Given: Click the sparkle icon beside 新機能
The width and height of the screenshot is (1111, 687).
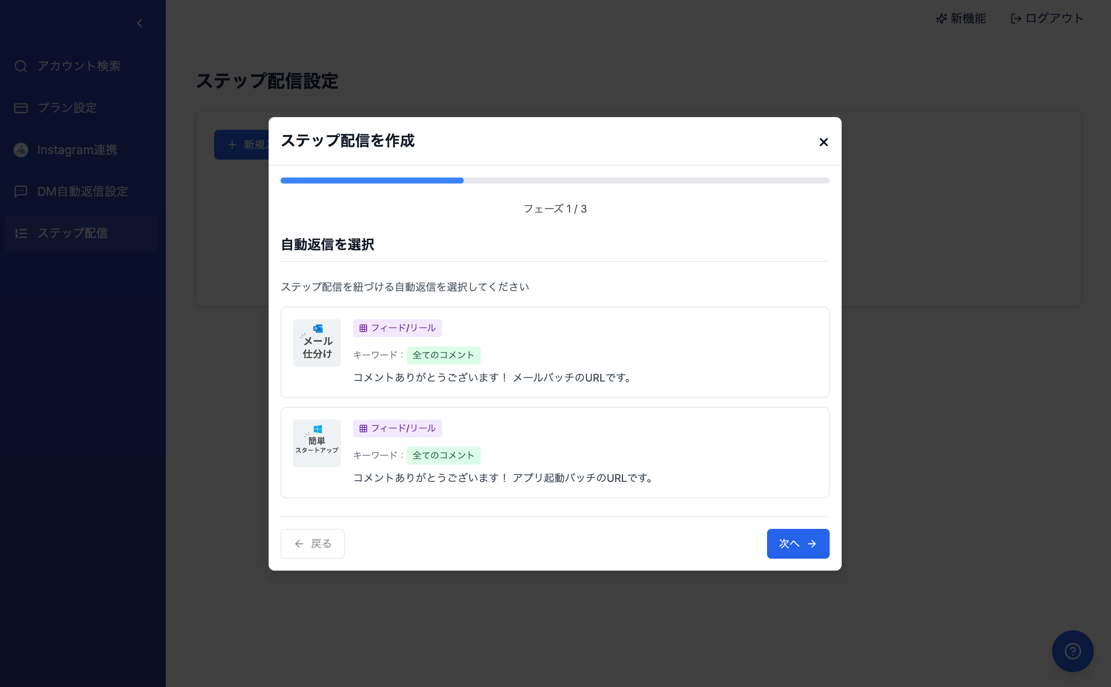Looking at the screenshot, I should pos(942,19).
